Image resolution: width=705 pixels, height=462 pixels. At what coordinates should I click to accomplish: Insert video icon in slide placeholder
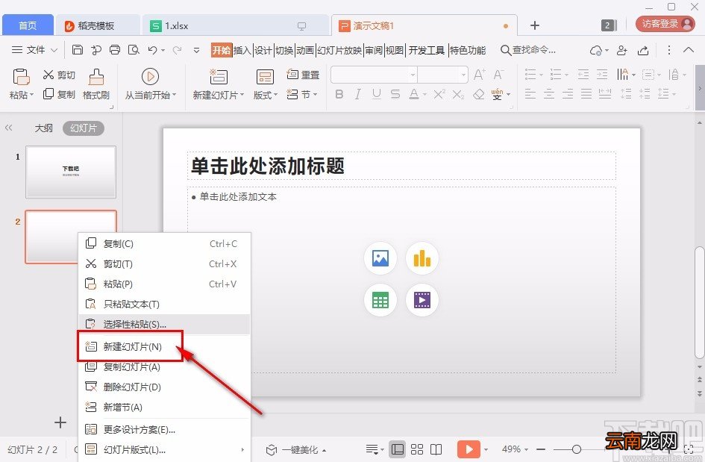click(x=422, y=299)
